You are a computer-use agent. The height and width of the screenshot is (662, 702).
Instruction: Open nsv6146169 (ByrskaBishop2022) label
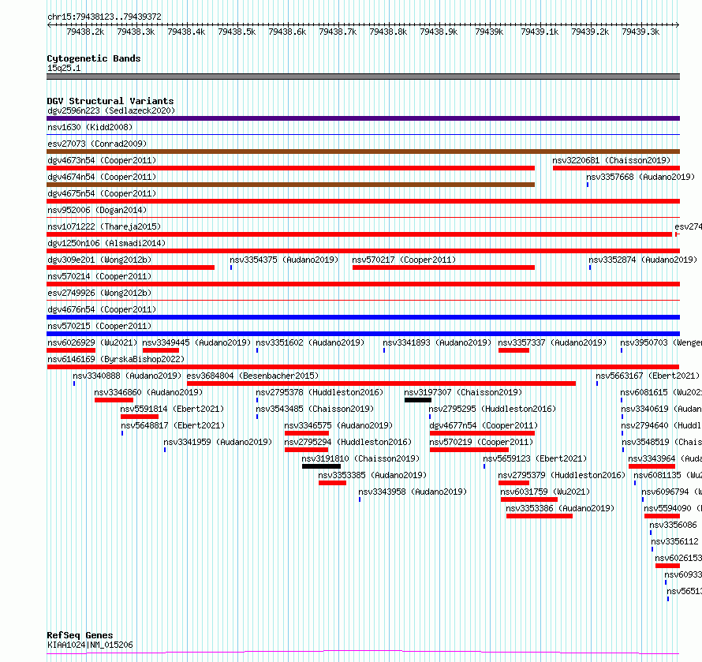[116, 359]
